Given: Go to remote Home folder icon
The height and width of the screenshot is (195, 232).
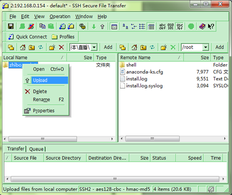Looking at the screenshot, I should pos(134,47).
